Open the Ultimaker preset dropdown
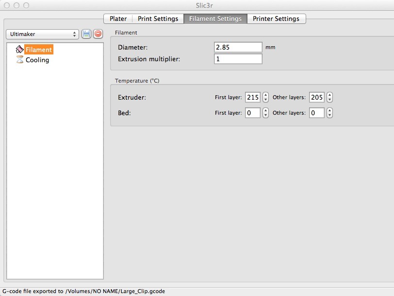Viewport: 394px width, 296px height. tap(42, 34)
